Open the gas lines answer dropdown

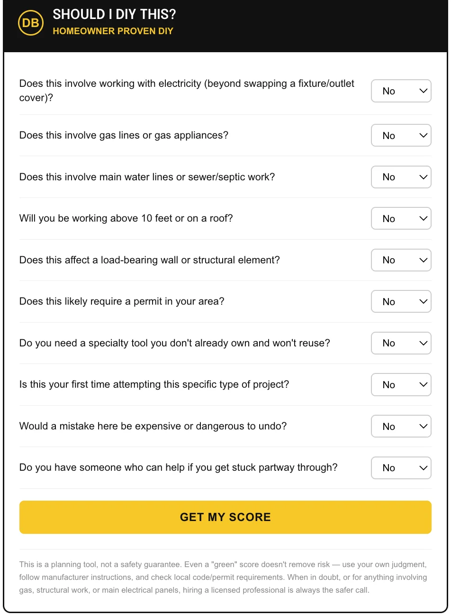[x=401, y=136]
